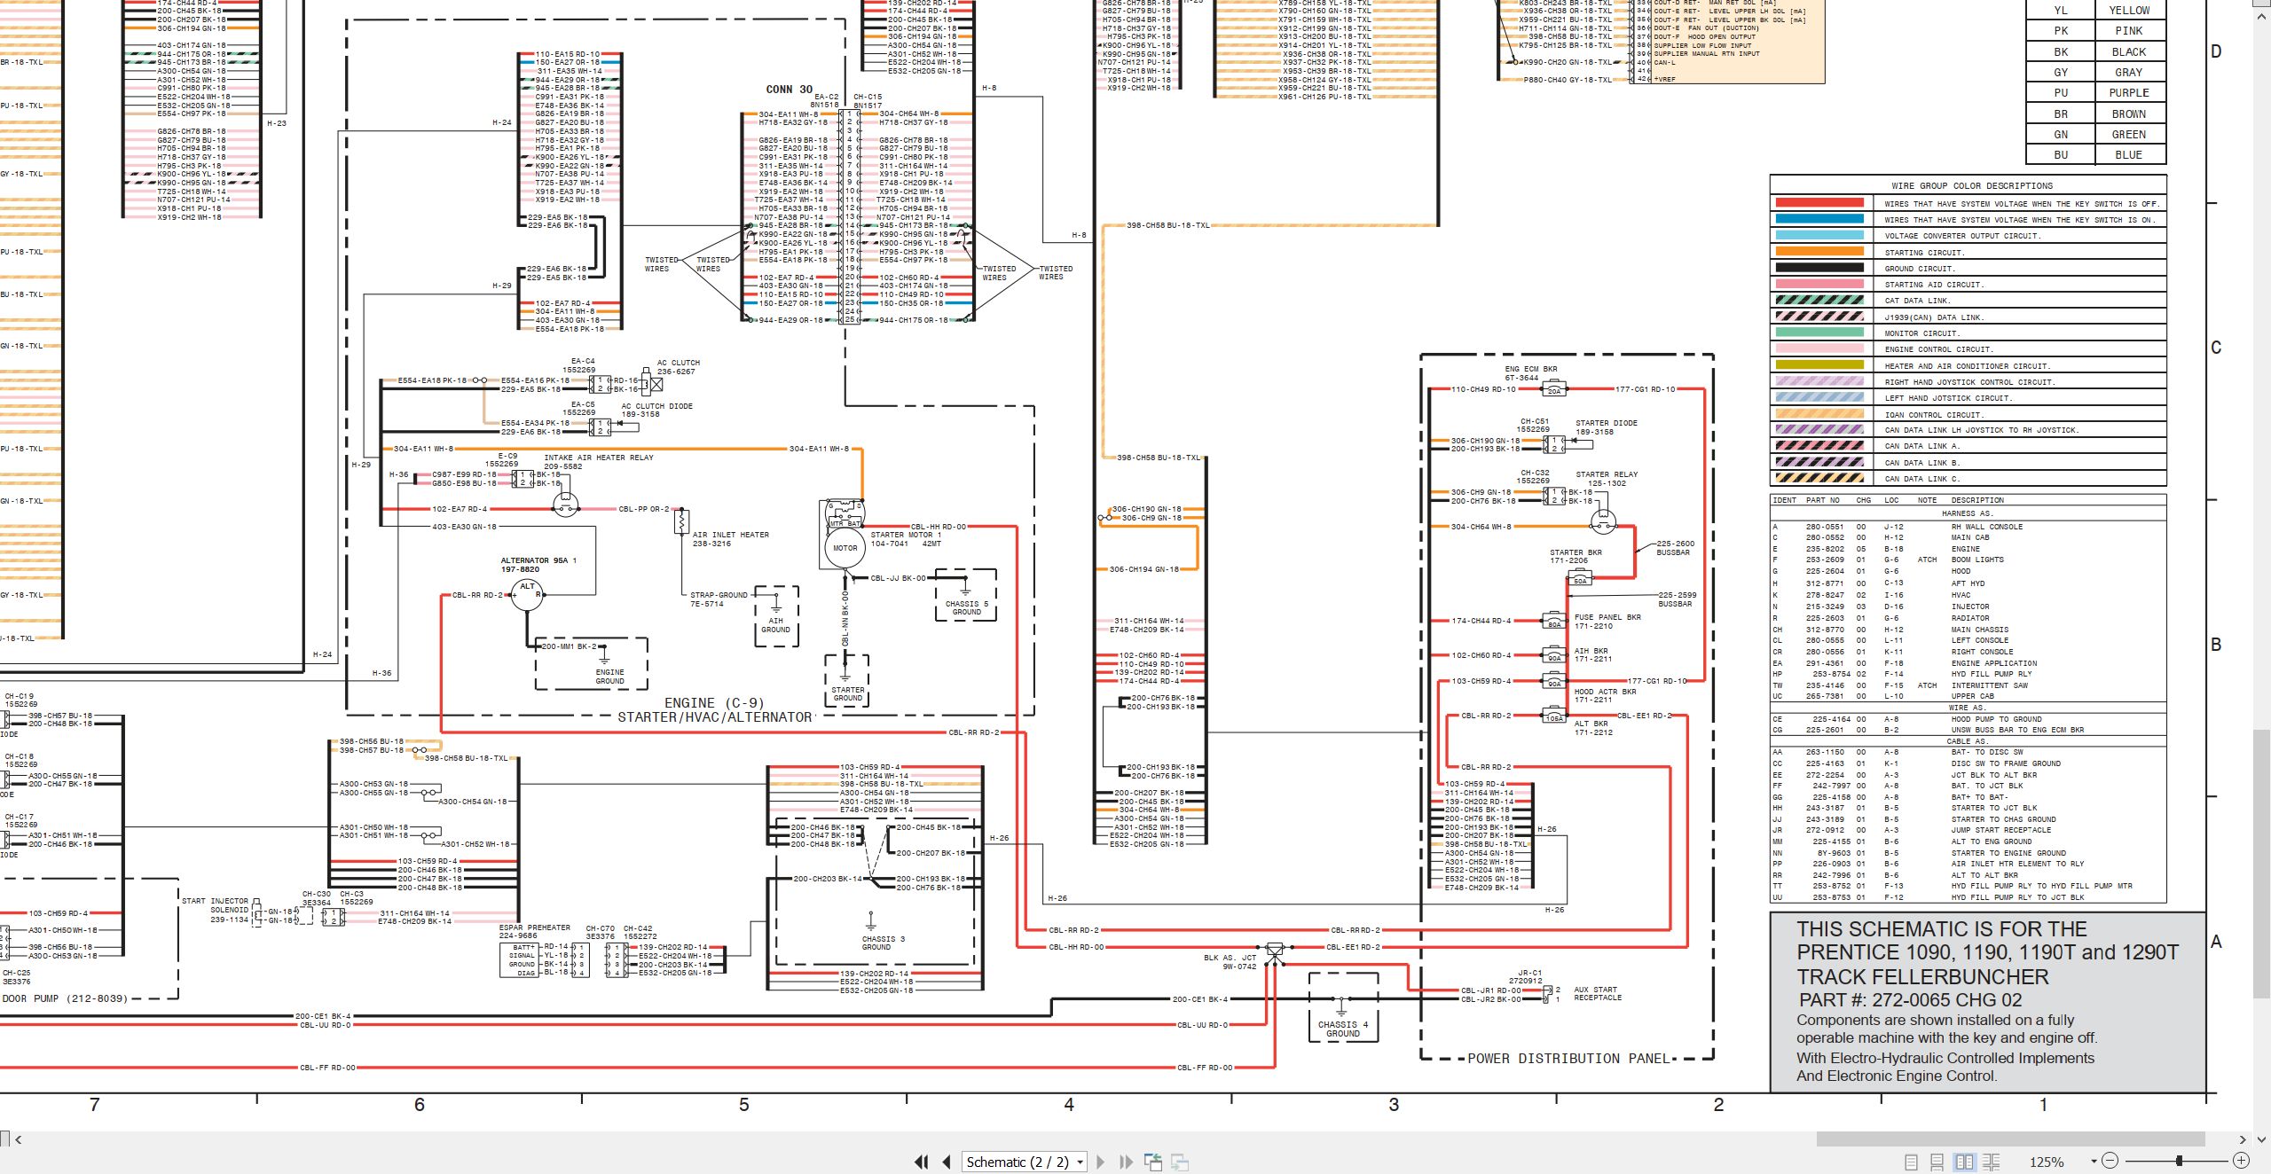Click the 'STARTER MOTOR 1' label

coord(906,535)
